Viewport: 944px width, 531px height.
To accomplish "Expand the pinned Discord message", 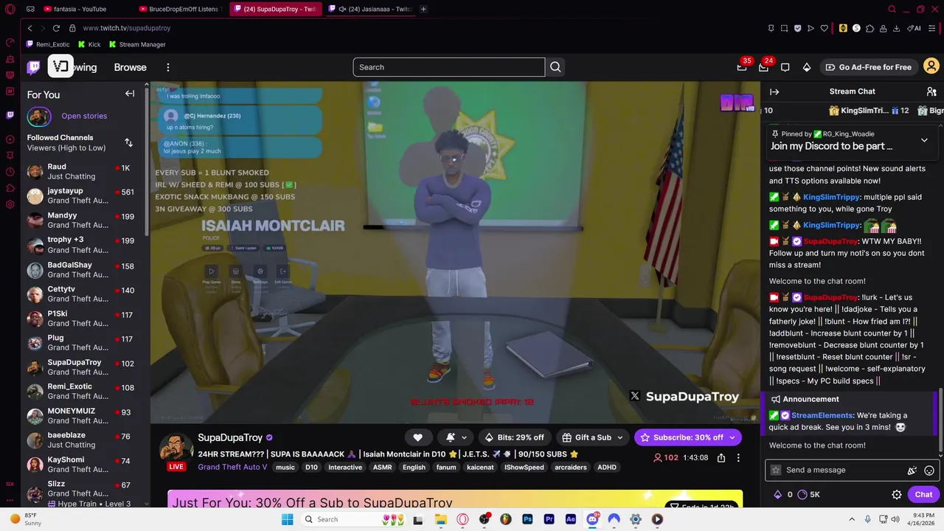I will click(x=924, y=140).
